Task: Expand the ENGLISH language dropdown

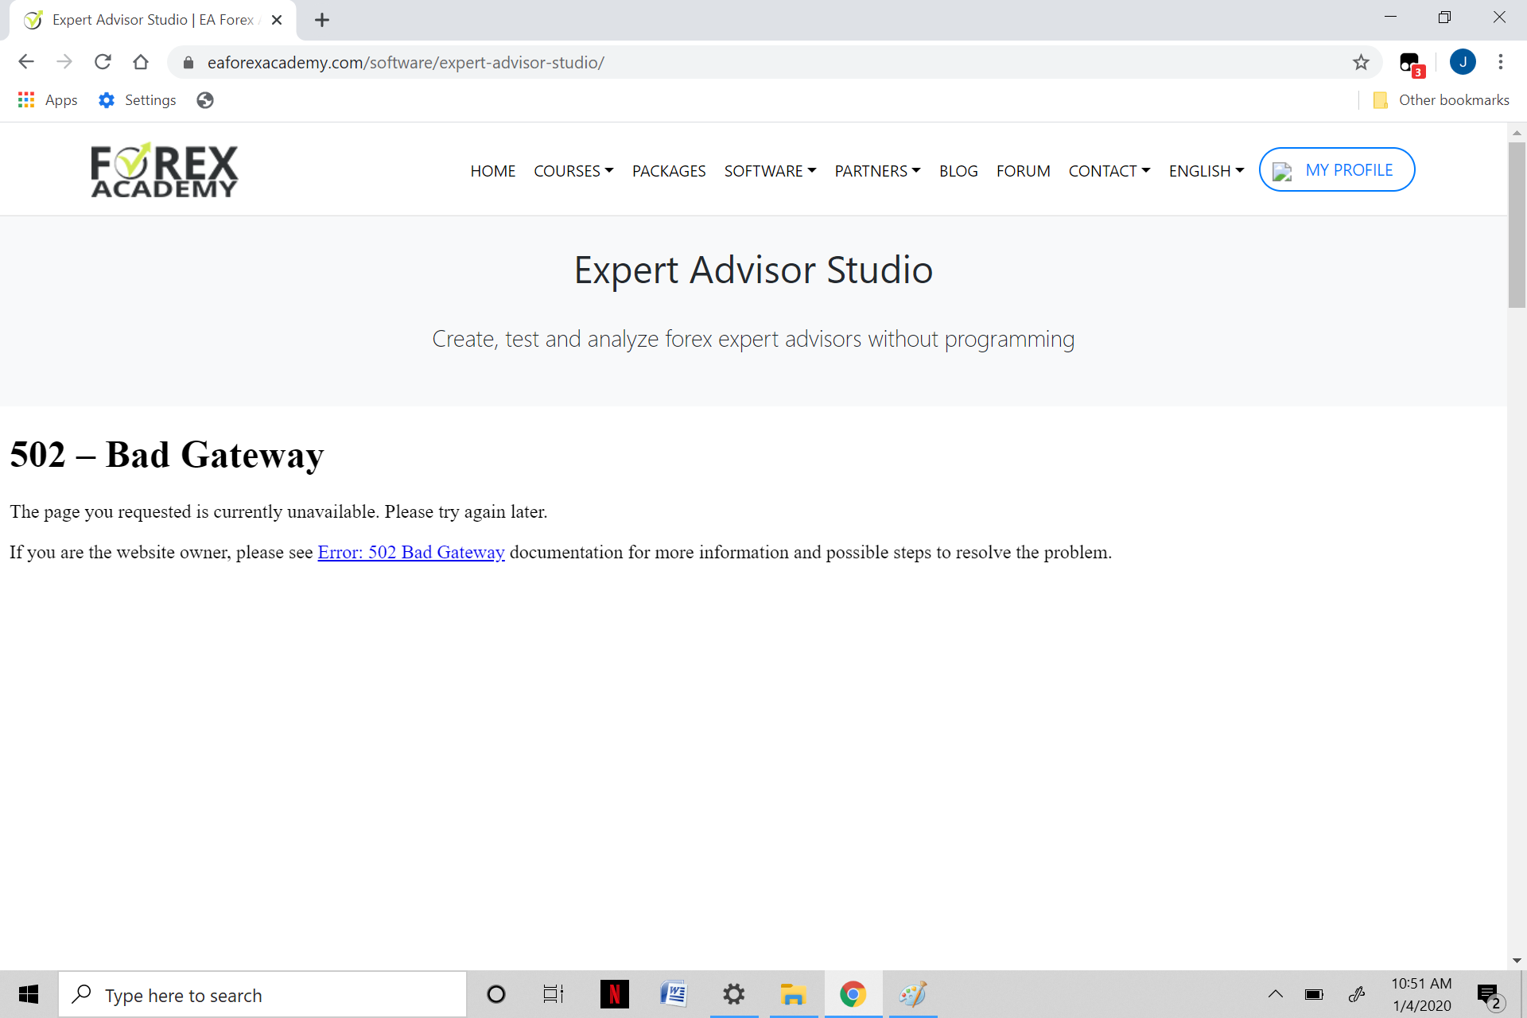Action: click(1206, 171)
